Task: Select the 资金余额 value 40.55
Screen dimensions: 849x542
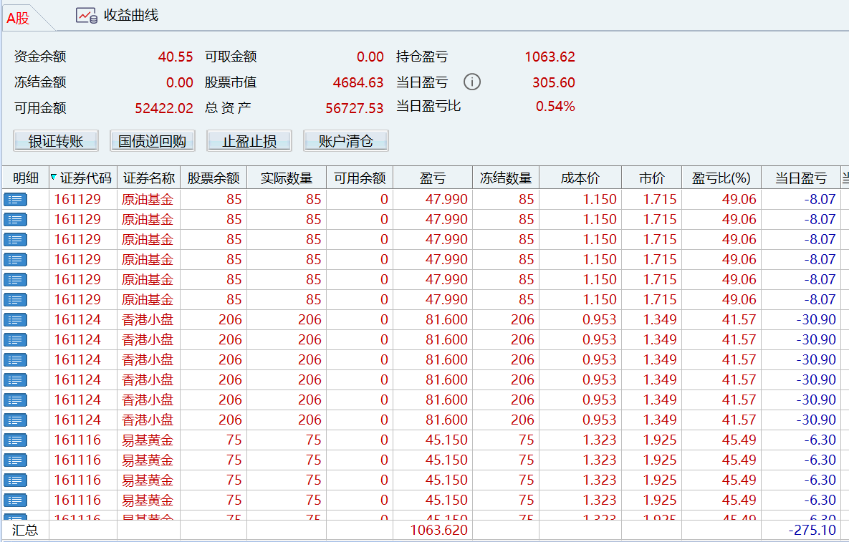Action: pyautogui.click(x=176, y=57)
